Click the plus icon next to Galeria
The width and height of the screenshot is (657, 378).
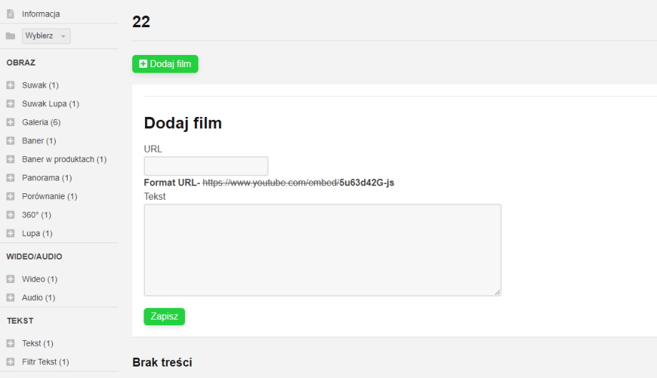click(x=10, y=123)
